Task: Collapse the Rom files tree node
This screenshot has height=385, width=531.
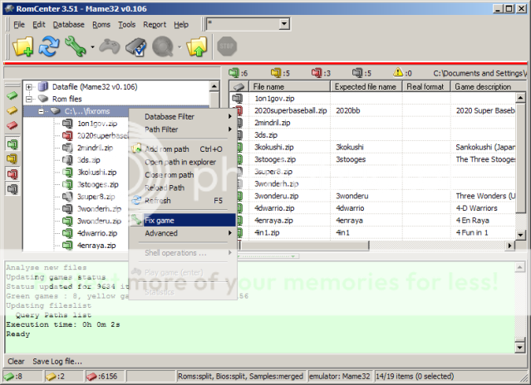Action: click(30, 98)
